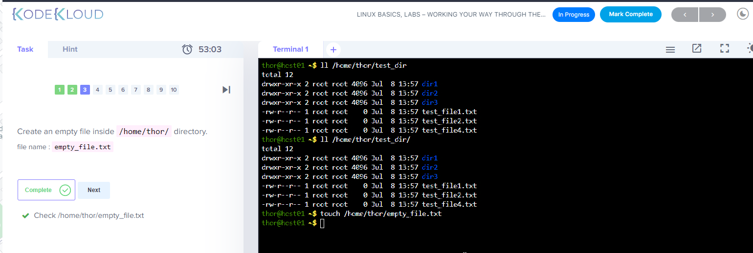Screen dimensions: 753x253
Task: Click the Complete check button
Action: click(46, 190)
